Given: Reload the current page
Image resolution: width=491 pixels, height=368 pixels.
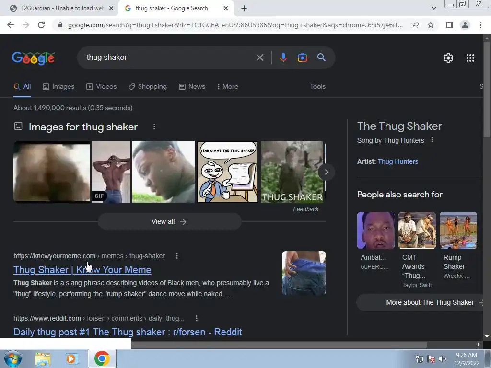Looking at the screenshot, I should point(41,25).
